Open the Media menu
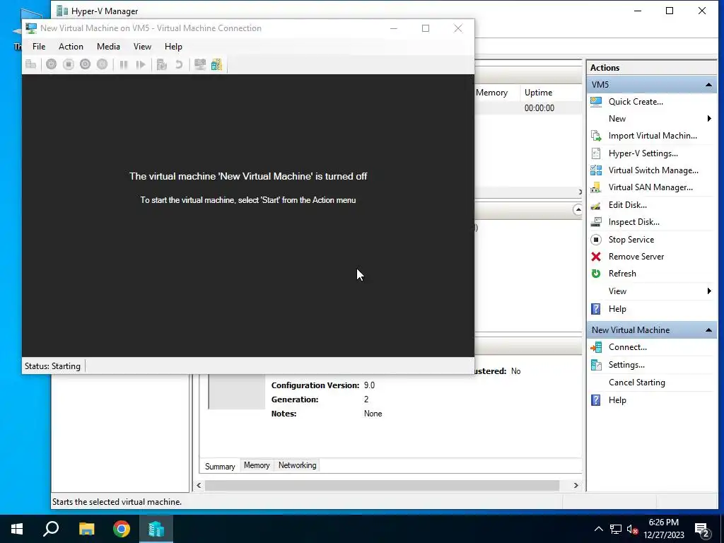Screen dimensions: 724x543 click(x=108, y=47)
